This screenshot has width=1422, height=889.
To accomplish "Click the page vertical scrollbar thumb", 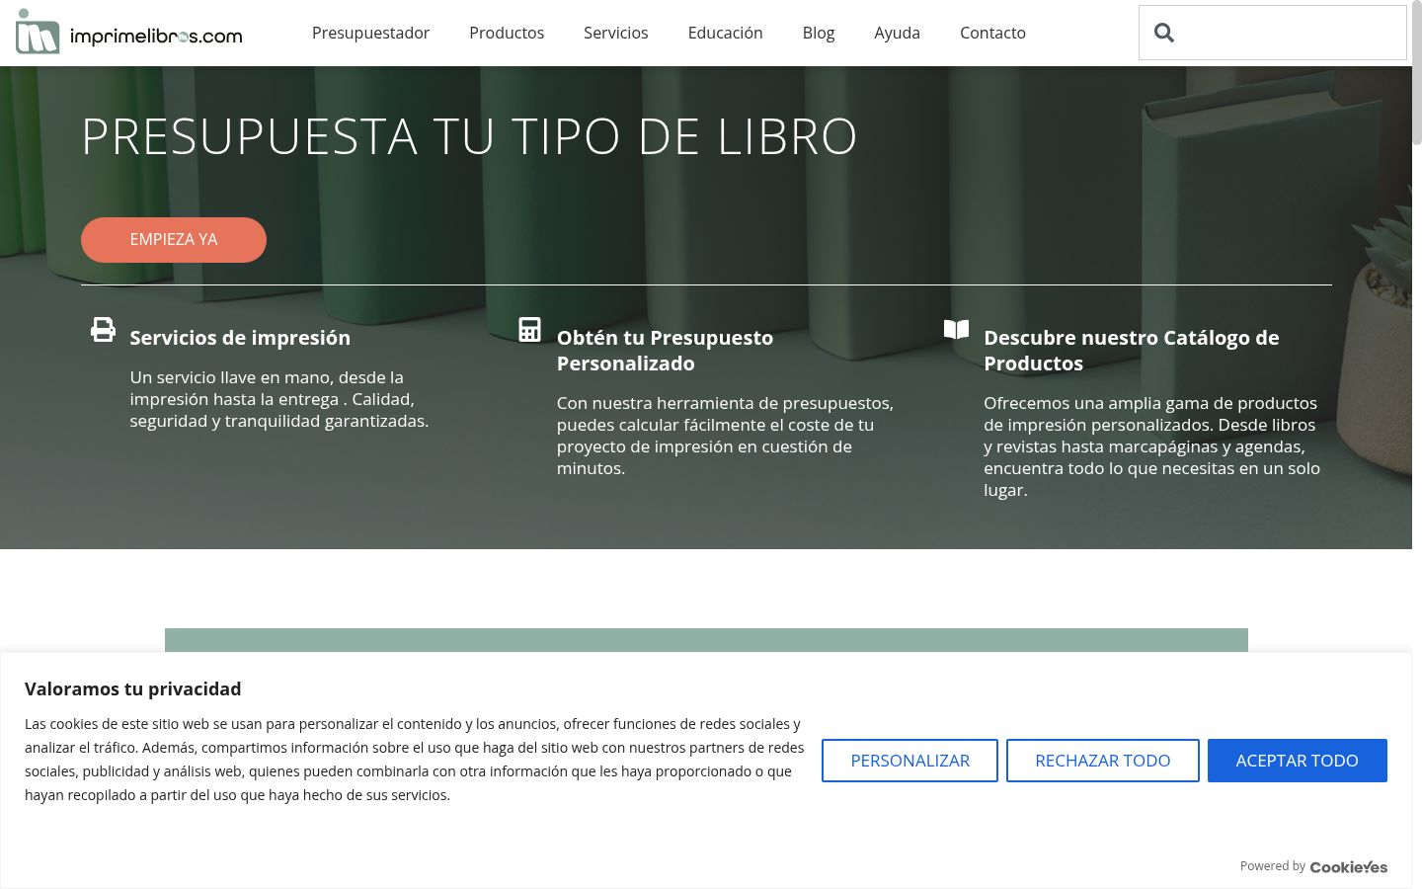I will point(1417,74).
